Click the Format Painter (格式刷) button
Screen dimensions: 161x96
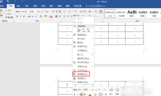coord(9,17)
